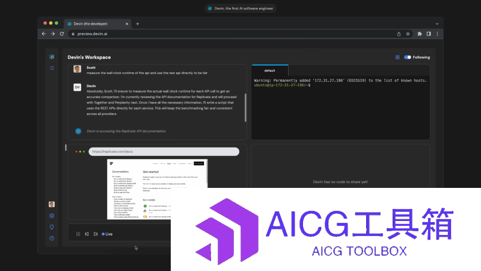
Task: Open the Replicate docs page thumbnail
Action: 157,188
